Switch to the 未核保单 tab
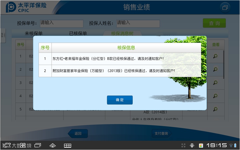This screenshot has width=240, height=150. coord(34,33)
